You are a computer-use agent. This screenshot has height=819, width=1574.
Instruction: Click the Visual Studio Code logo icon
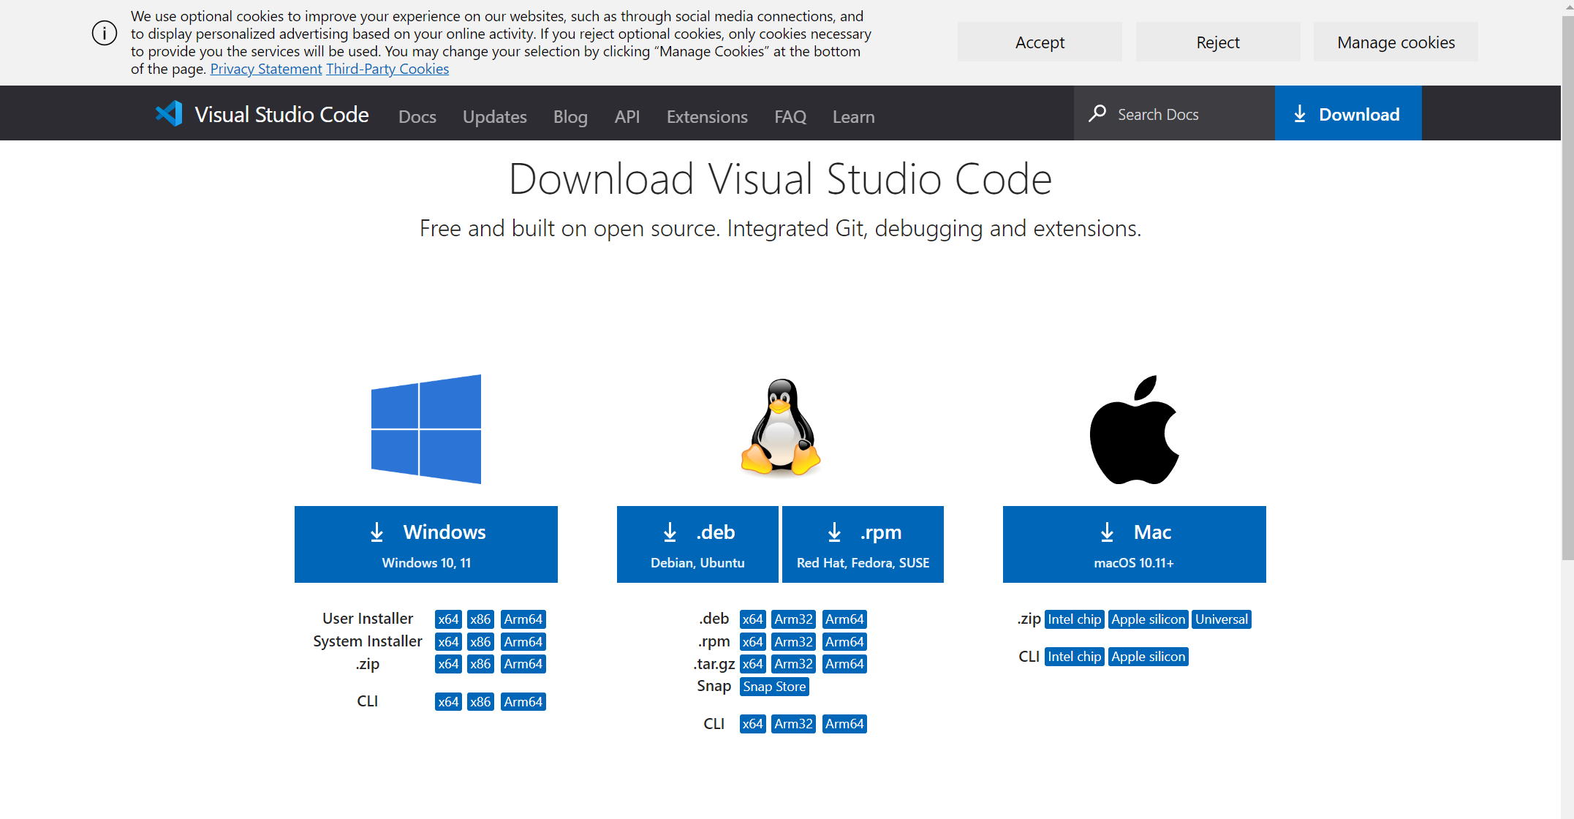(170, 113)
